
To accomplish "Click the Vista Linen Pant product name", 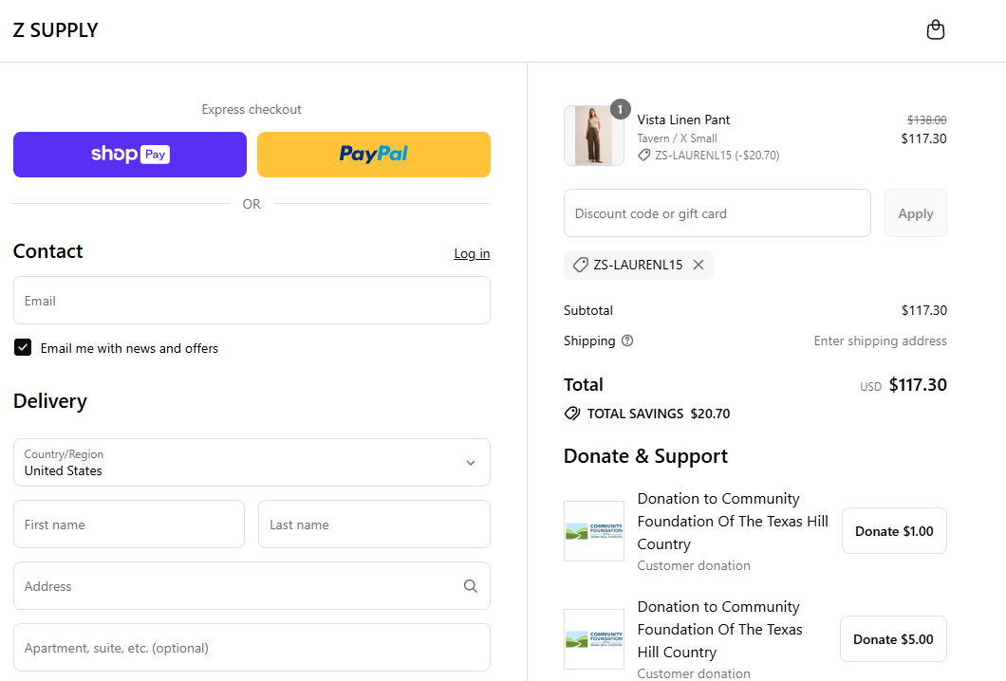I will [x=683, y=120].
